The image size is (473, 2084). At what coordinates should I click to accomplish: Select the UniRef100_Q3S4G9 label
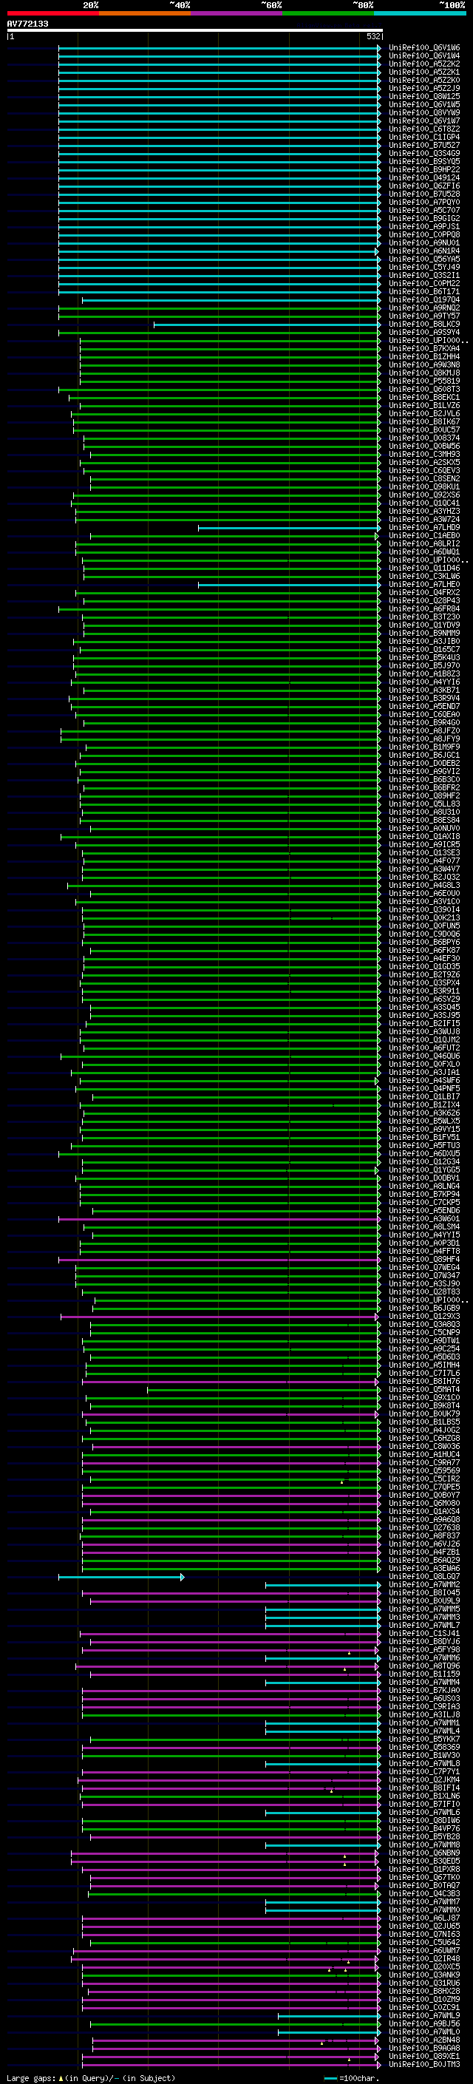coord(423,153)
